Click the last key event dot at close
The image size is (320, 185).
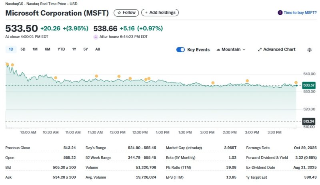click(x=296, y=83)
